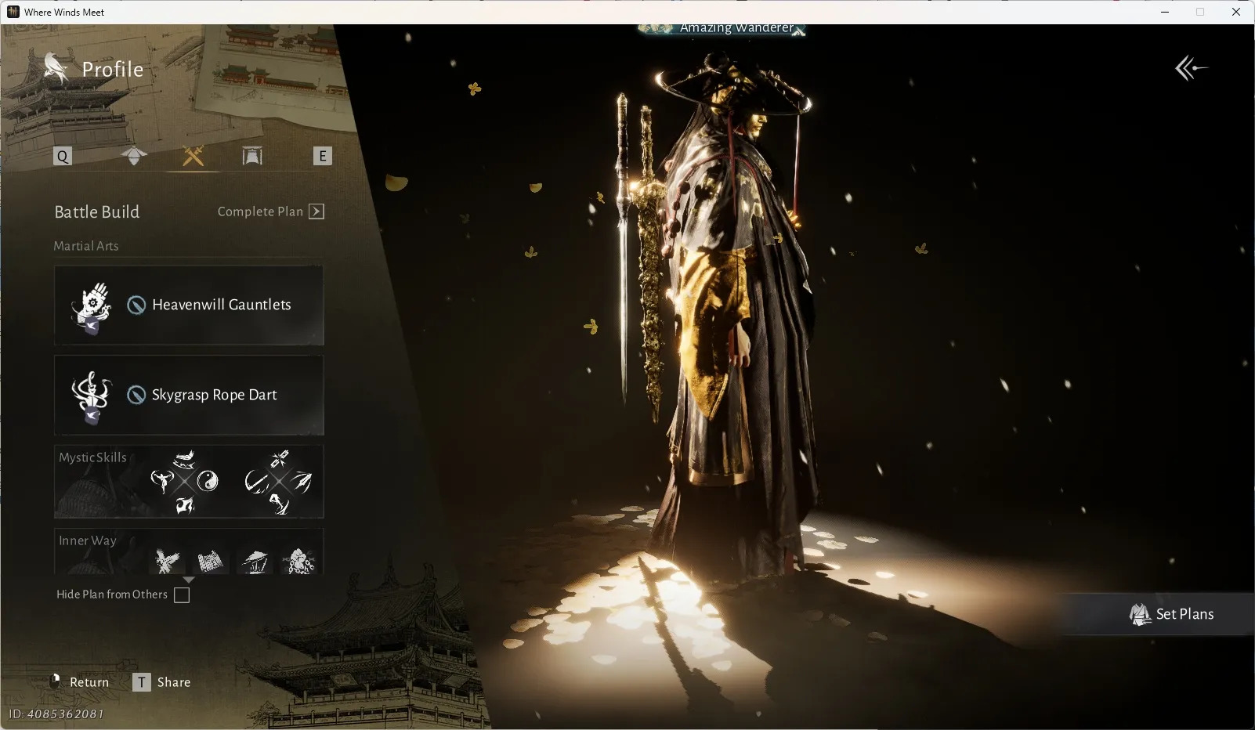Image resolution: width=1255 pixels, height=730 pixels.
Task: Tick the Hide Plan from Others checkbox
Action: (x=182, y=595)
